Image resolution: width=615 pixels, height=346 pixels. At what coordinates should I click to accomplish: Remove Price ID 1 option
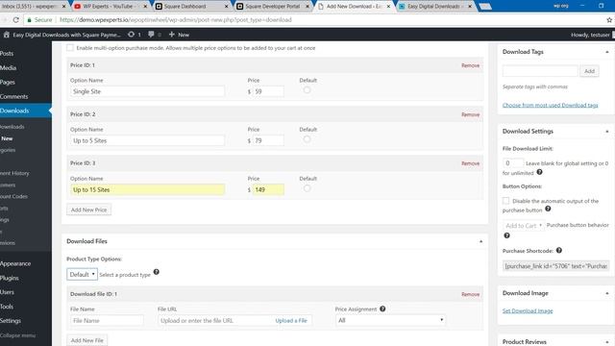pos(470,65)
